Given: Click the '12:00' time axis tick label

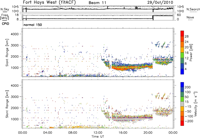Looking at the screenshot, I should [x=98, y=133].
